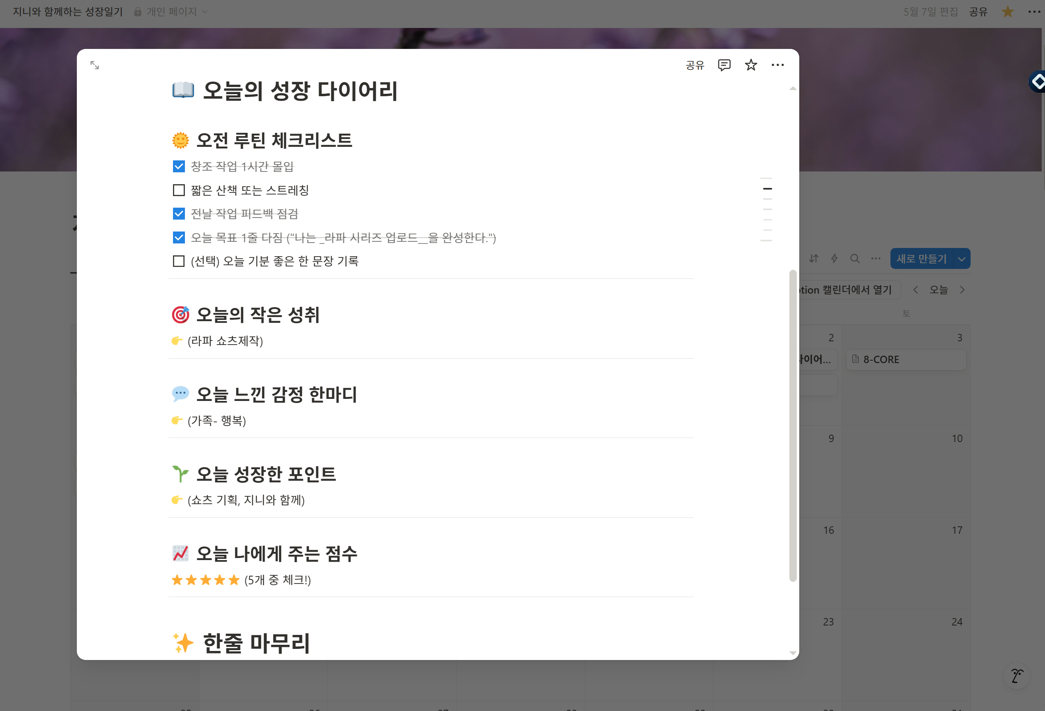Click 공유 in top page bar
The width and height of the screenshot is (1045, 711).
tap(978, 12)
